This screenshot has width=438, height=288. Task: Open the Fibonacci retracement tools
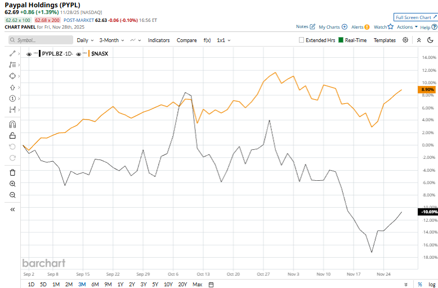[x=12, y=65]
